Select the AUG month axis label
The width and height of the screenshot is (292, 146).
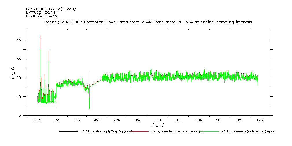(199, 120)
